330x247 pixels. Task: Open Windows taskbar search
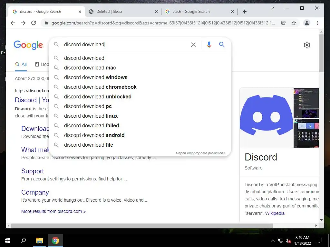tap(23, 241)
